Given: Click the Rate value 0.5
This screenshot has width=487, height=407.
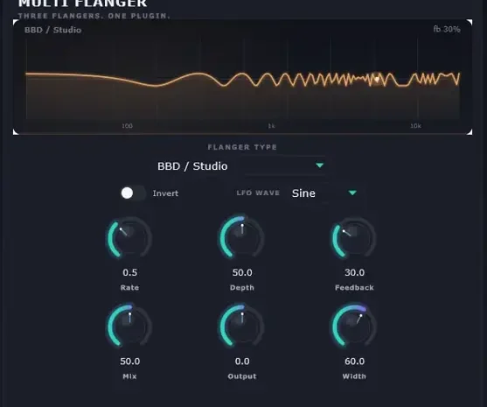Looking at the screenshot, I should tap(129, 273).
